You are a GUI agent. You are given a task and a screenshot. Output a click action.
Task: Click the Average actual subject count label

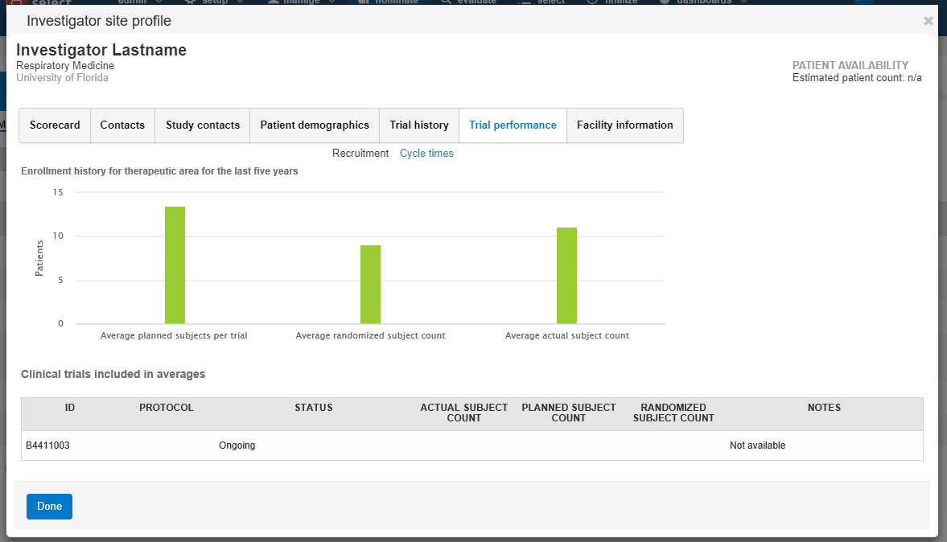click(x=567, y=335)
